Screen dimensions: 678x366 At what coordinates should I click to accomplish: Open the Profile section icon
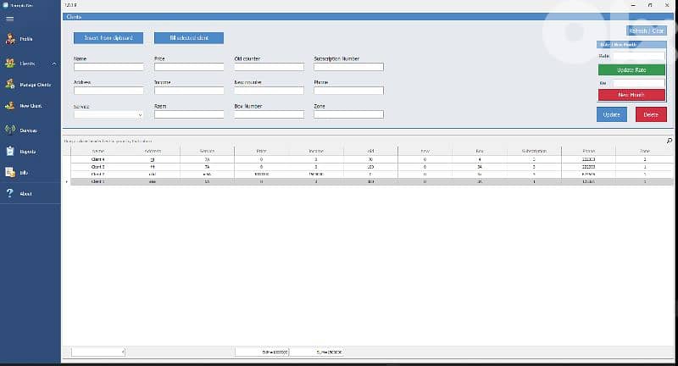pyautogui.click(x=10, y=39)
